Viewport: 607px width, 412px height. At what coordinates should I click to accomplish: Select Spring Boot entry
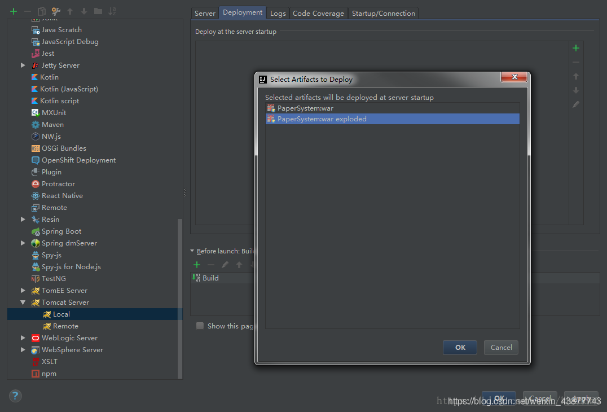[x=56, y=231]
